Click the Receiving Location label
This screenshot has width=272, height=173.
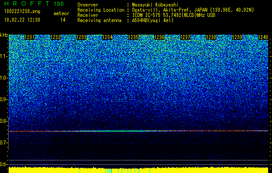pos(101,10)
